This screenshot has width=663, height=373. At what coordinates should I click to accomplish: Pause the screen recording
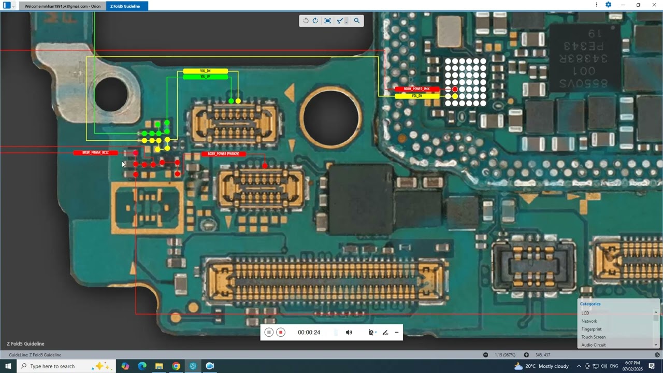pos(269,332)
